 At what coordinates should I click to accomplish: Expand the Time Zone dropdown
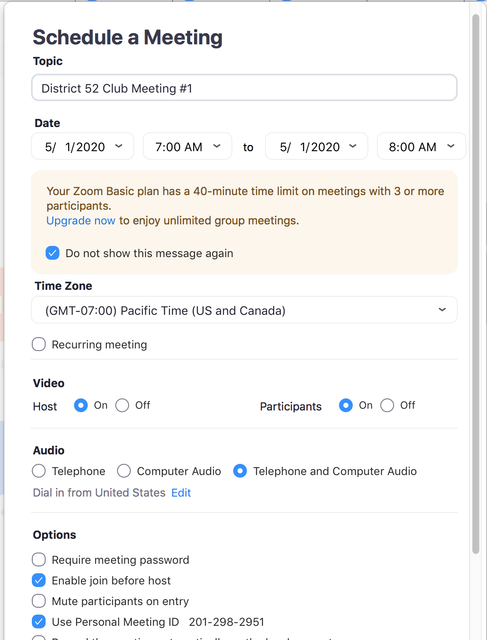pyautogui.click(x=244, y=310)
